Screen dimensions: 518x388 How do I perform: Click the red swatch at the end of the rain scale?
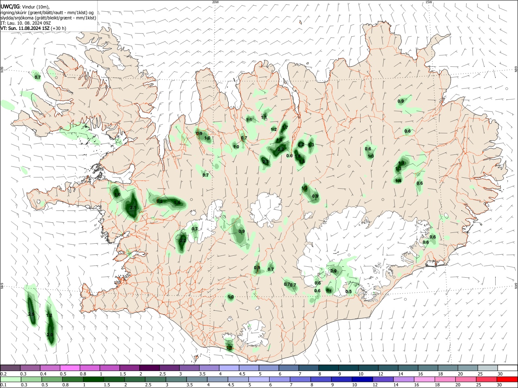(x=507, y=379)
